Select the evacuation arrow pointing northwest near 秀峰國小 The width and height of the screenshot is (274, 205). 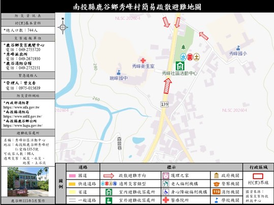pos(204,36)
